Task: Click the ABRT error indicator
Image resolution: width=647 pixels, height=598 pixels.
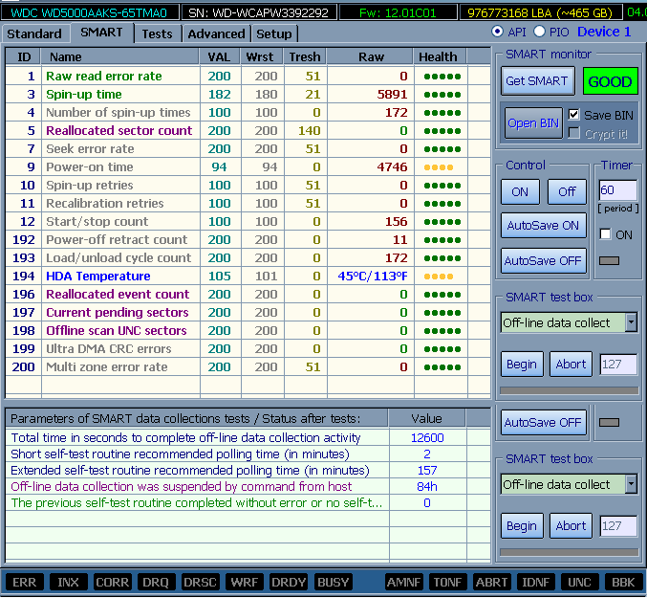Action: pos(492,583)
